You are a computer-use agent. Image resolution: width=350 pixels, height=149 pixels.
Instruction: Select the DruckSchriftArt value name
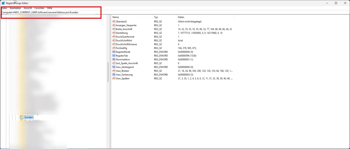point(124,41)
